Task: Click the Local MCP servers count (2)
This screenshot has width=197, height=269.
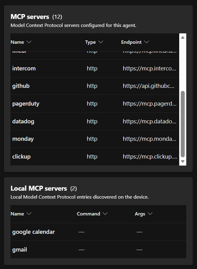Action: 73,189
